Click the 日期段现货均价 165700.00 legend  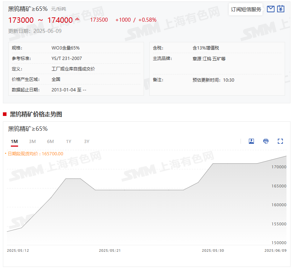[34, 154]
